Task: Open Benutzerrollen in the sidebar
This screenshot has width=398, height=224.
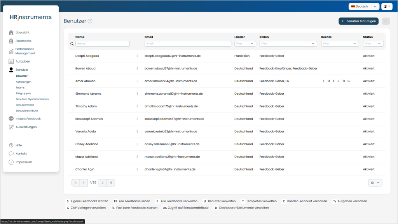Action: coord(25,105)
